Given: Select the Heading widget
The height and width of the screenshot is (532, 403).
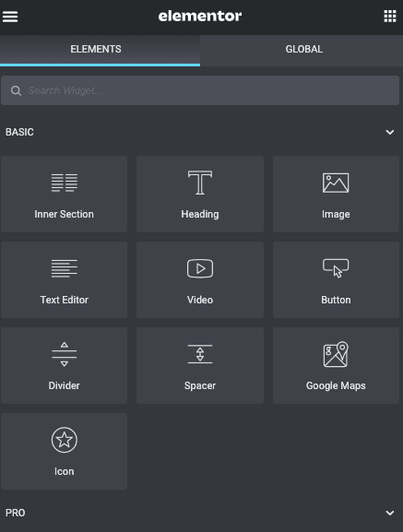Looking at the screenshot, I should point(200,194).
